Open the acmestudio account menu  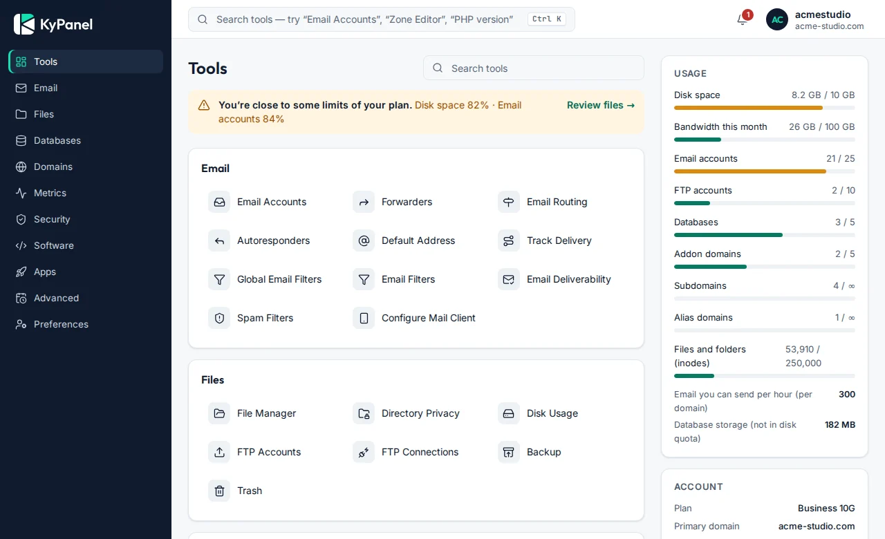[x=815, y=19]
